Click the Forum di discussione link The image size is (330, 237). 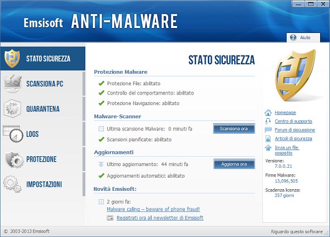coord(295,130)
